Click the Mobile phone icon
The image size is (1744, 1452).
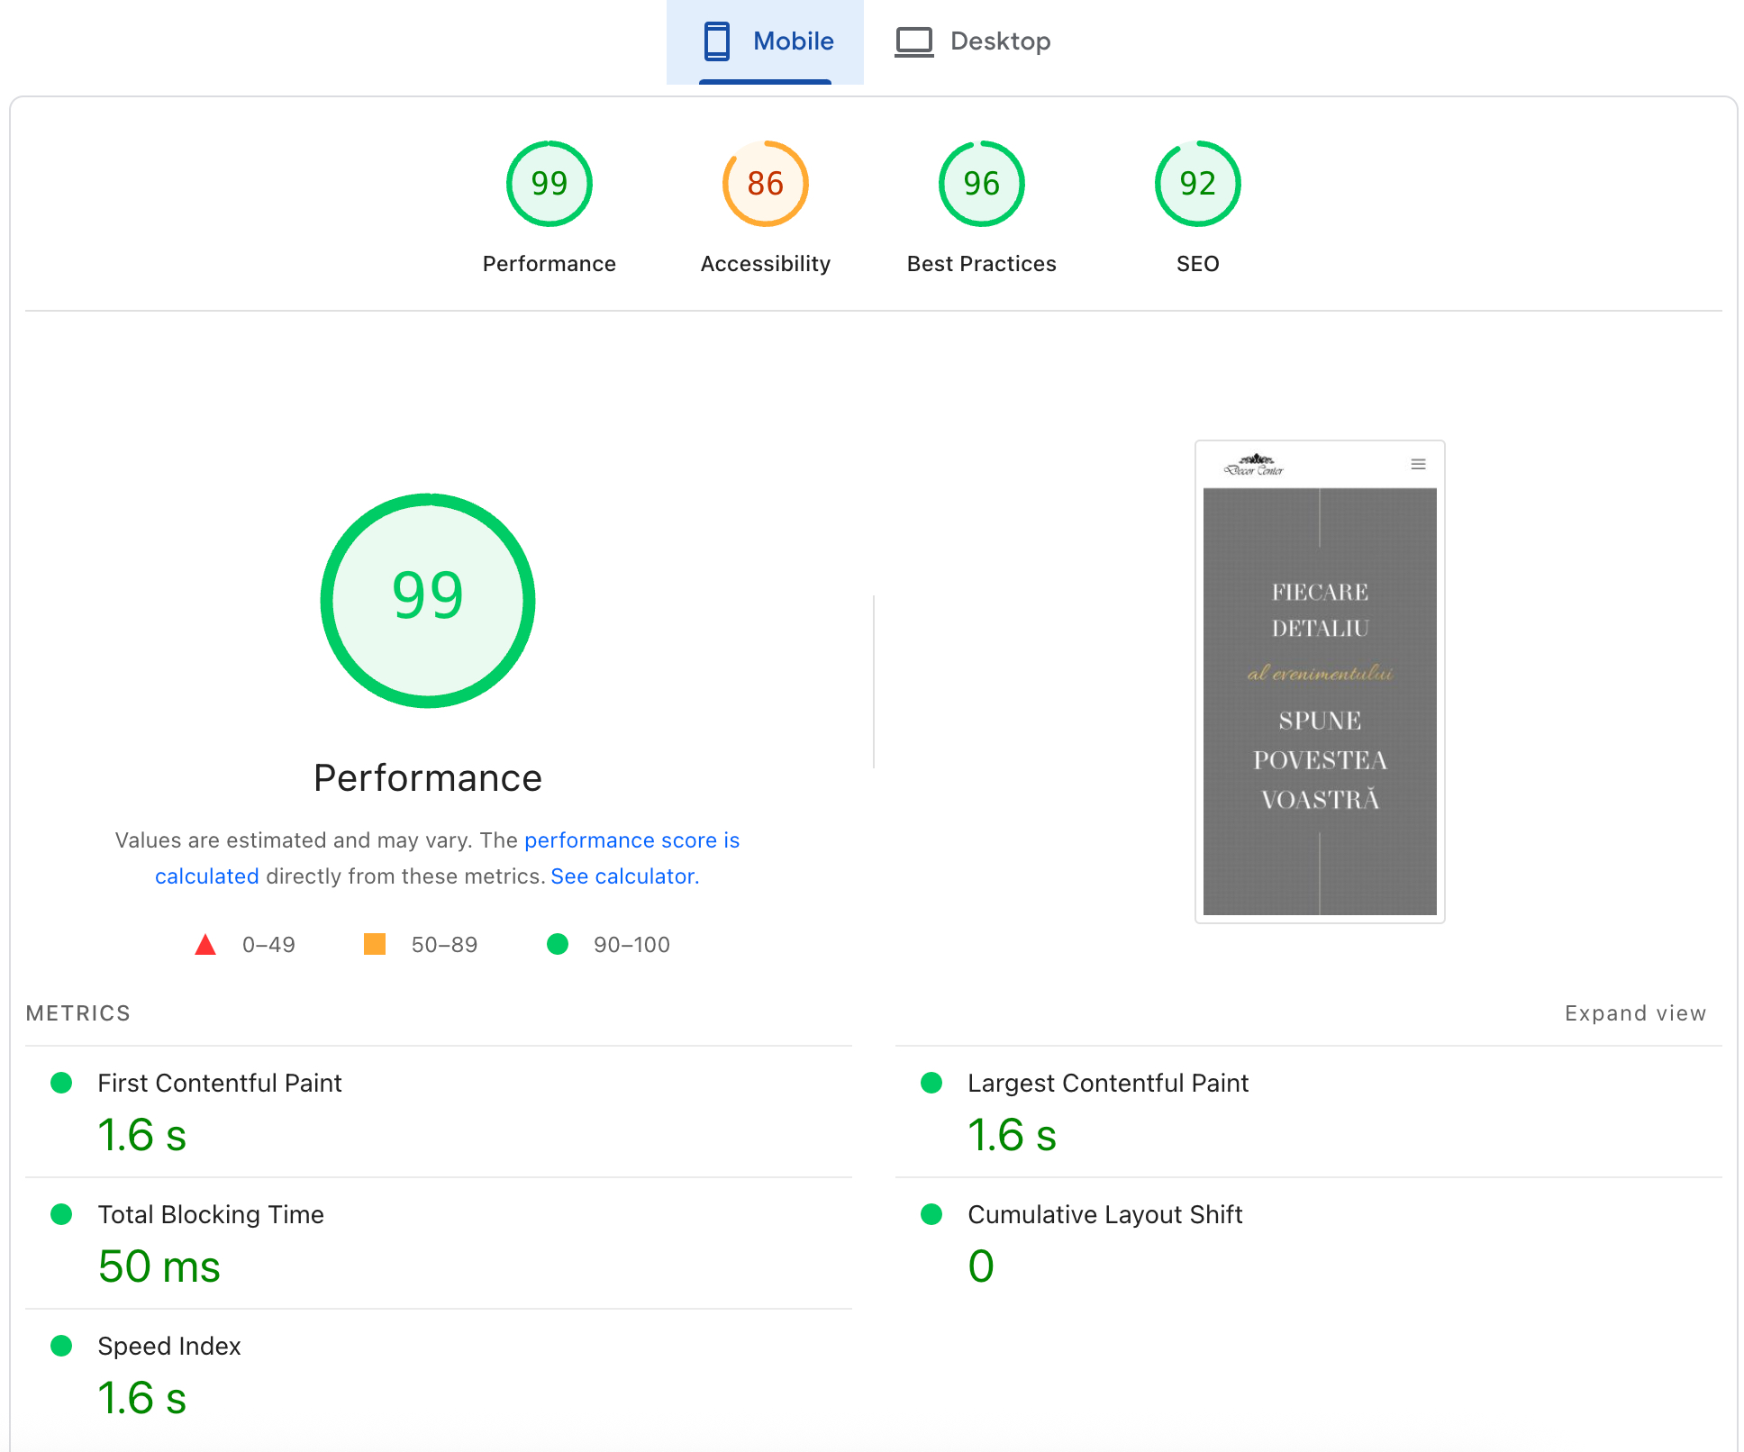tap(717, 41)
